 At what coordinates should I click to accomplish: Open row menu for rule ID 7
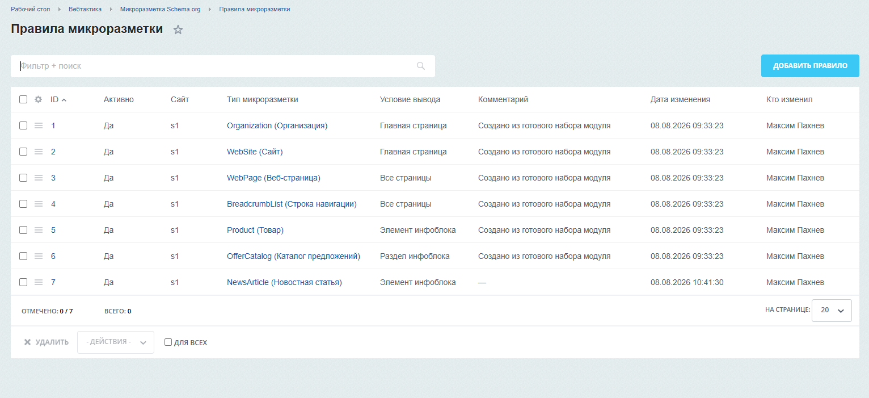(39, 282)
